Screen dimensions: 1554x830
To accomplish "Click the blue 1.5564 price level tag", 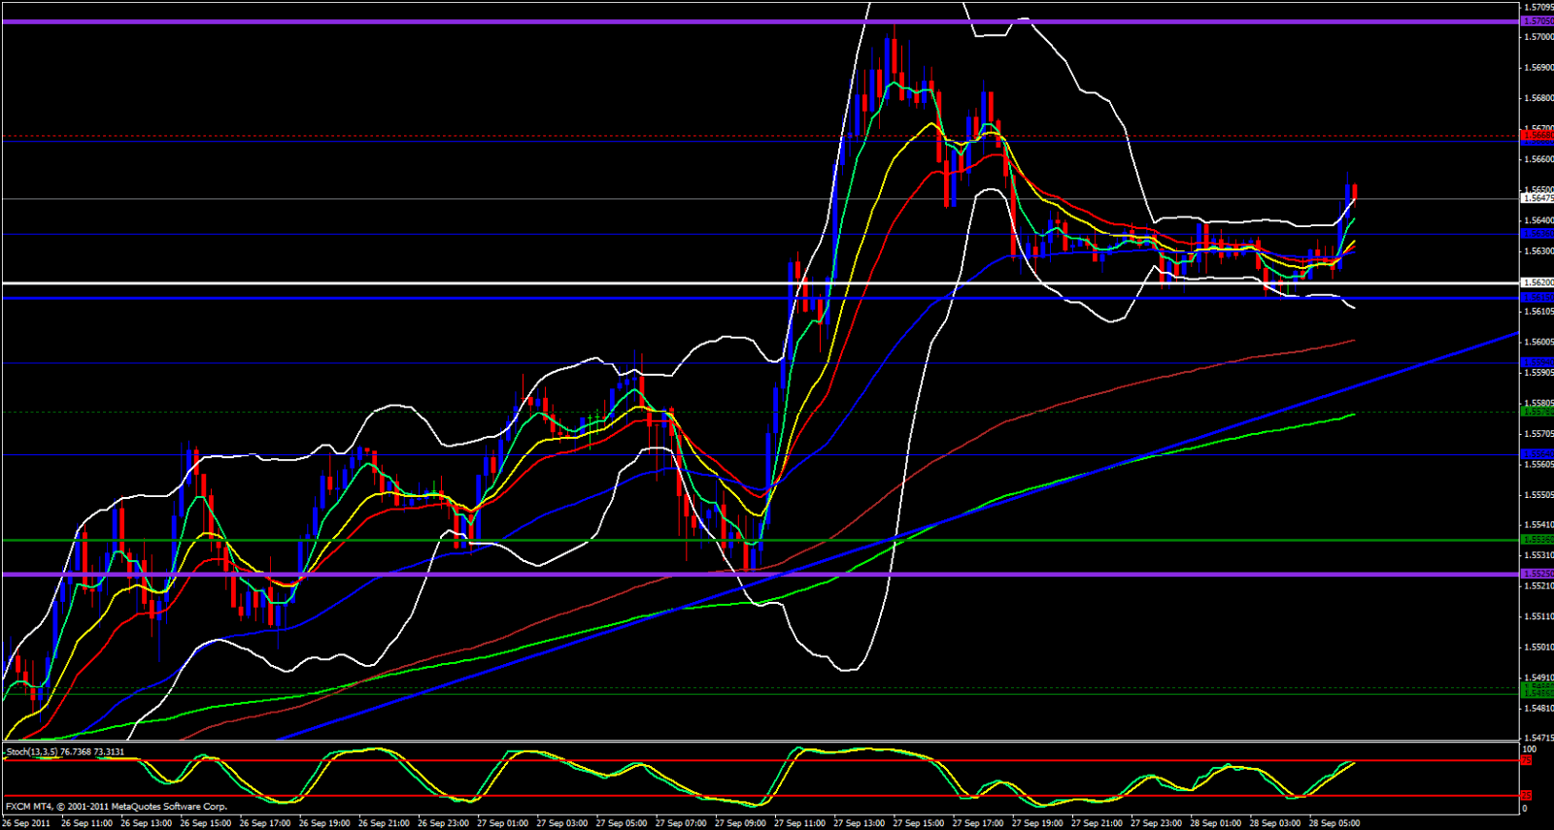I will [x=1536, y=454].
